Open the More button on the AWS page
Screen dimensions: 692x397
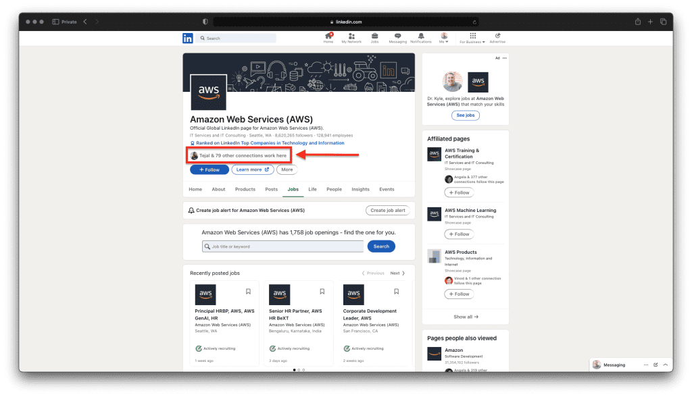click(x=287, y=170)
